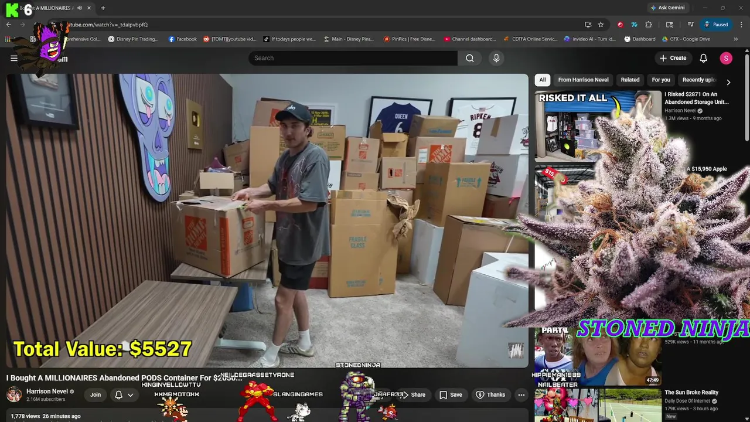Viewport: 750px width, 422px height.
Task: Click the main video player
Action: [x=267, y=221]
